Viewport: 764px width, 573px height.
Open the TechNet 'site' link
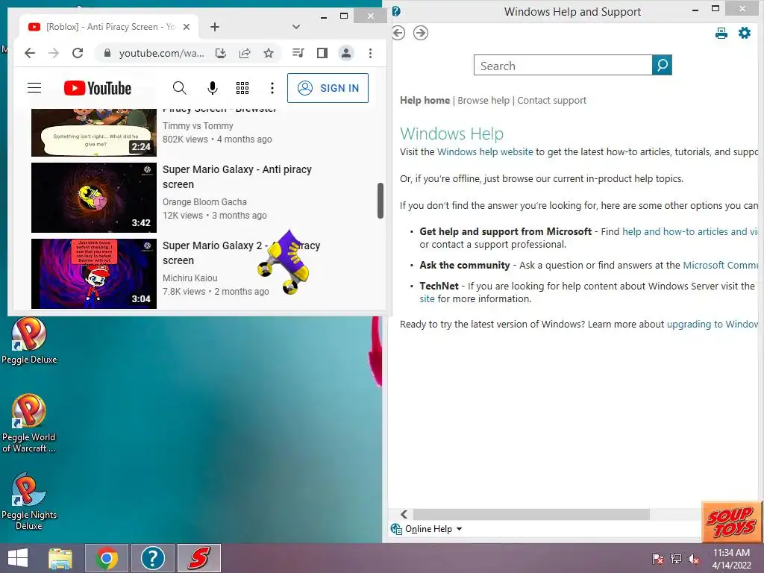[427, 298]
